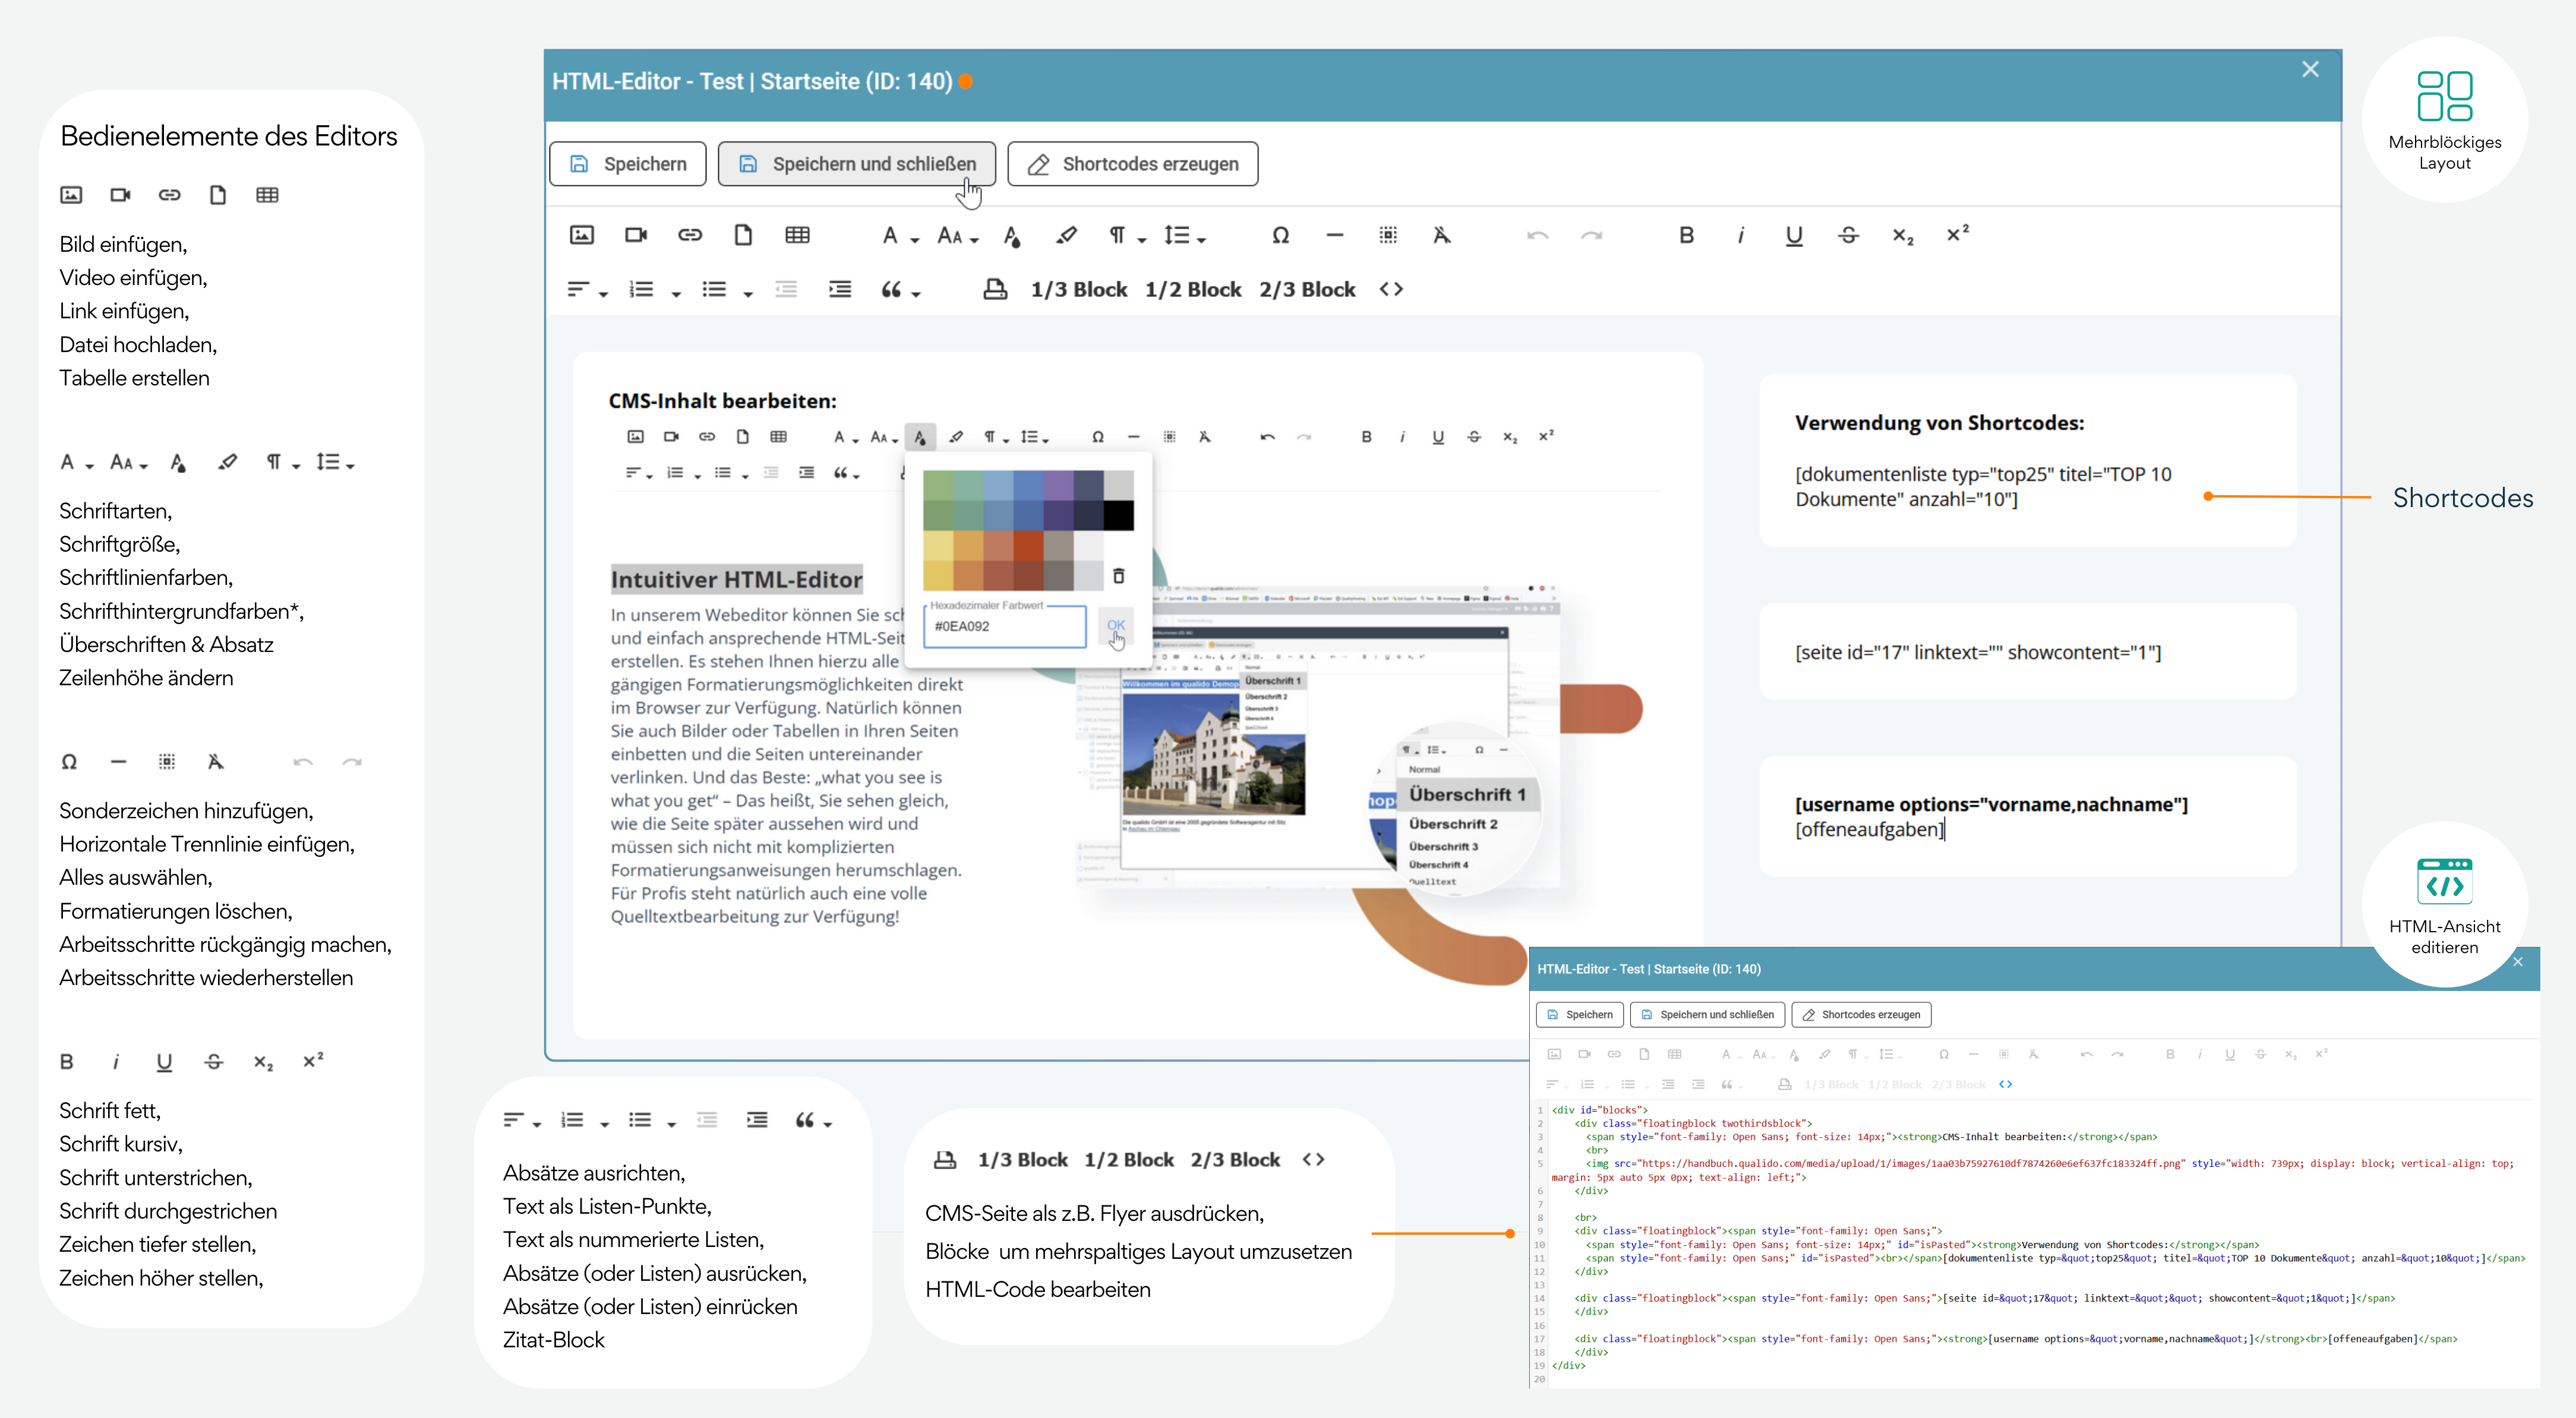The height and width of the screenshot is (1418, 2576).
Task: Undo last step in main toolbar
Action: pyautogui.click(x=1538, y=235)
